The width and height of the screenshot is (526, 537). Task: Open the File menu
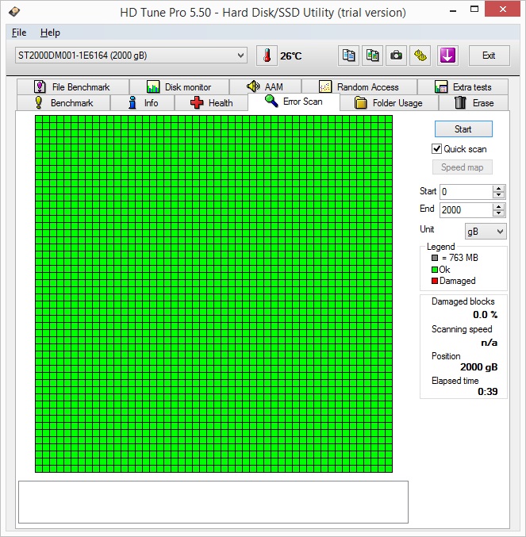pyautogui.click(x=19, y=33)
